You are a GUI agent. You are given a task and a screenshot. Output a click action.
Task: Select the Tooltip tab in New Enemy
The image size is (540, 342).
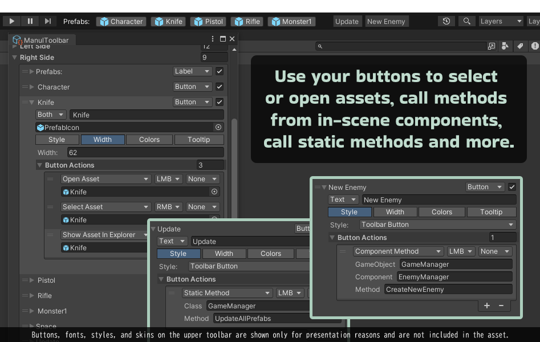click(x=491, y=212)
